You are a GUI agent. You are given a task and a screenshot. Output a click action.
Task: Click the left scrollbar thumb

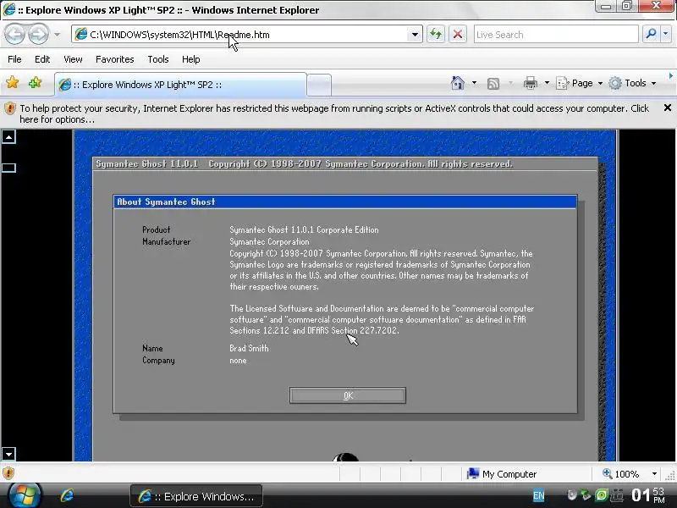(8, 168)
